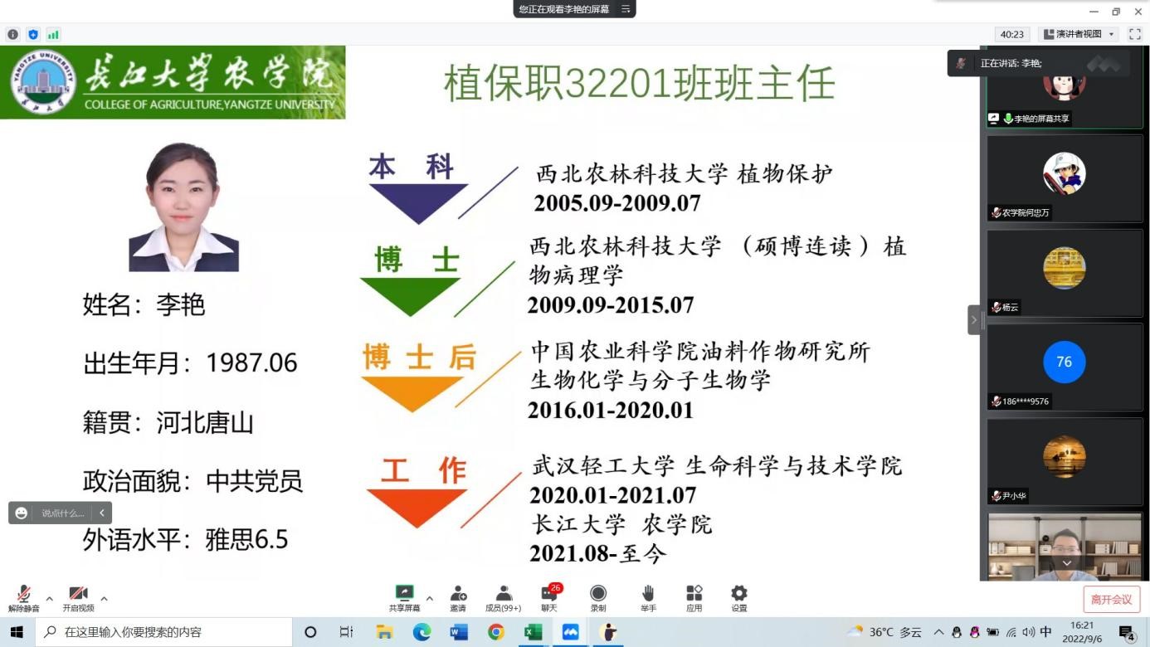Open the screen viewing options menu at top
1150x647 pixels.
tap(626, 9)
